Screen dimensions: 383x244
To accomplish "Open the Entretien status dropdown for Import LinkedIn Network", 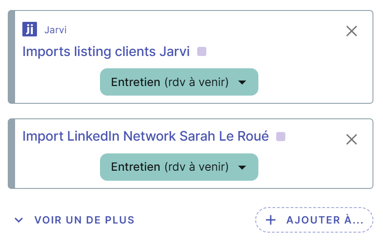I will click(x=179, y=167).
